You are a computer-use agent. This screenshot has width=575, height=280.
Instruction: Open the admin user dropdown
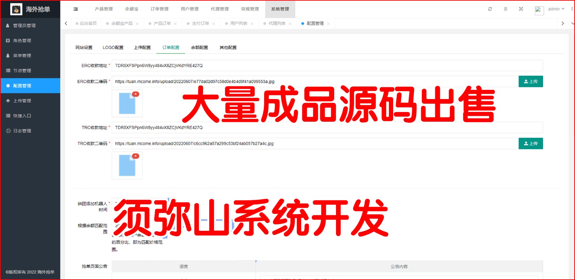(556, 9)
